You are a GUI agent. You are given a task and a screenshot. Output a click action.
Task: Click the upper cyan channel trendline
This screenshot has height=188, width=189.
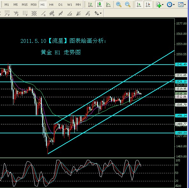(x=114, y=87)
